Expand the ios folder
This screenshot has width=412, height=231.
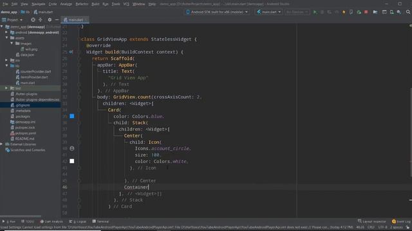[6, 60]
